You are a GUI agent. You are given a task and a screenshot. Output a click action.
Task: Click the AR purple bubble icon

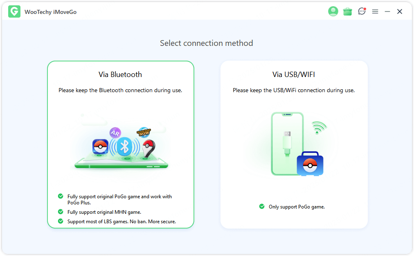pyautogui.click(x=115, y=133)
